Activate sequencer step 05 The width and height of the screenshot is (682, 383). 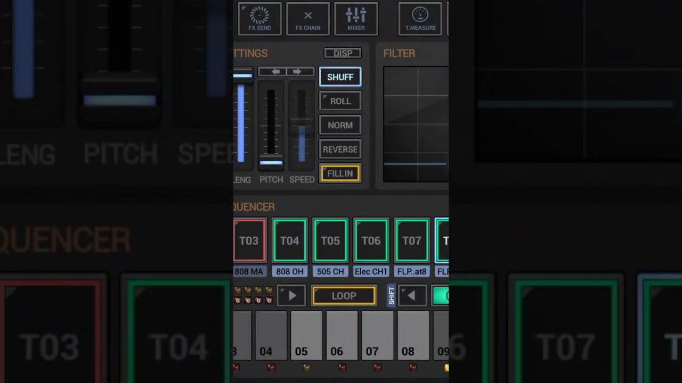pyautogui.click(x=306, y=336)
